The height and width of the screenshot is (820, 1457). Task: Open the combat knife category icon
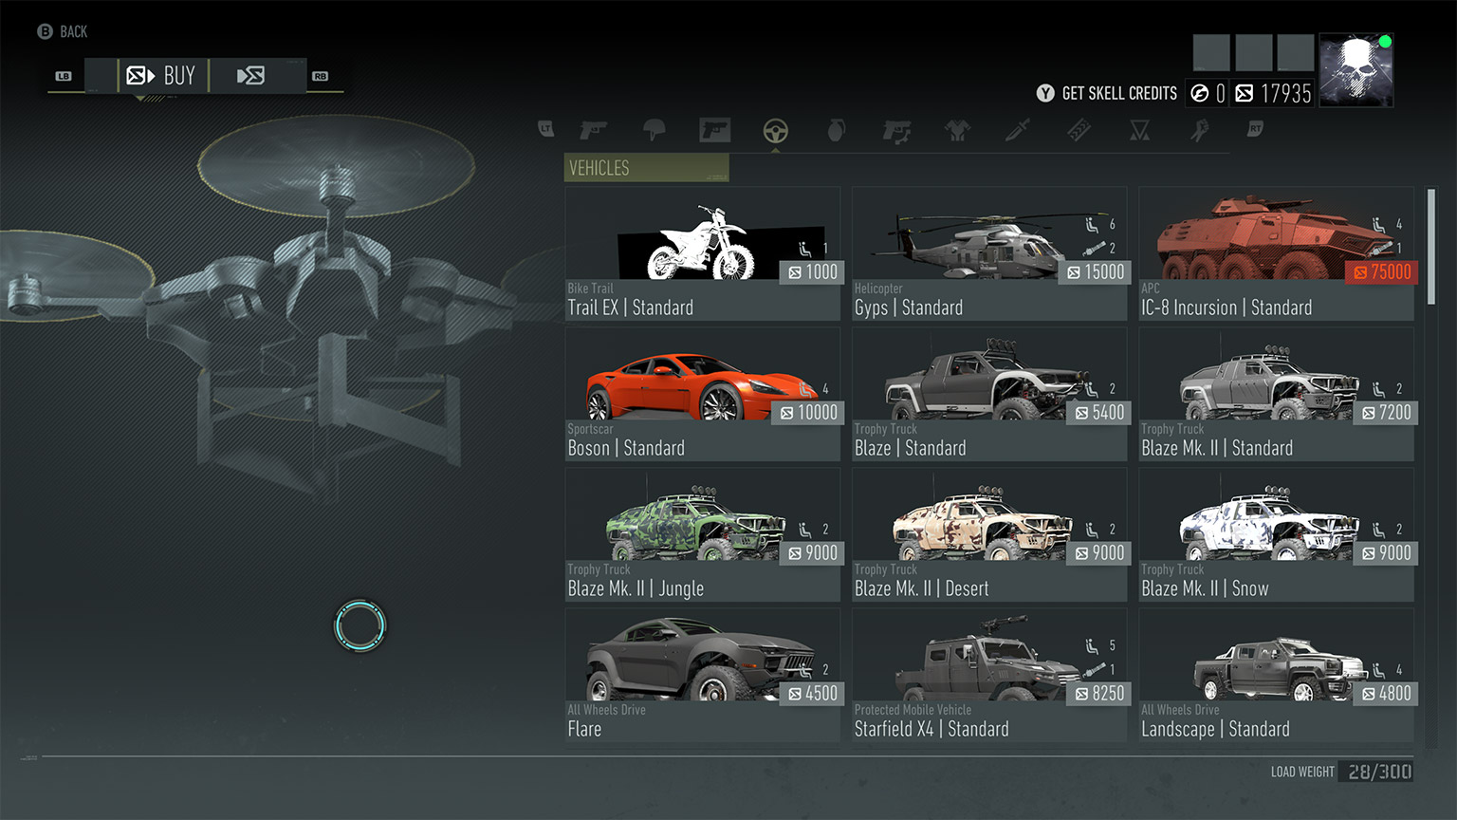click(x=1018, y=130)
